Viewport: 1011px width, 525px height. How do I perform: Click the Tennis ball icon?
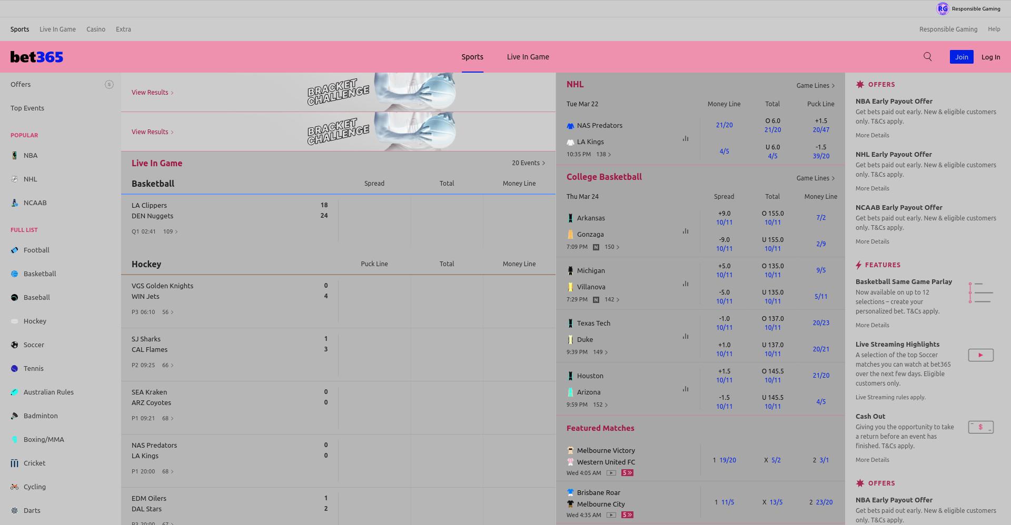coord(14,368)
